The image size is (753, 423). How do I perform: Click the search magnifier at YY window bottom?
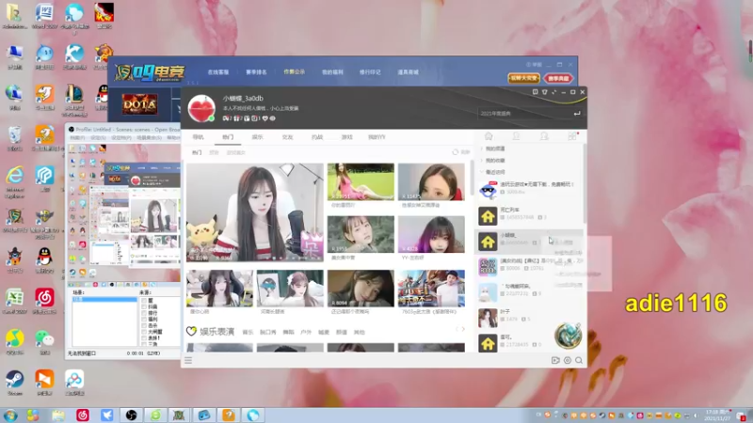coord(579,360)
